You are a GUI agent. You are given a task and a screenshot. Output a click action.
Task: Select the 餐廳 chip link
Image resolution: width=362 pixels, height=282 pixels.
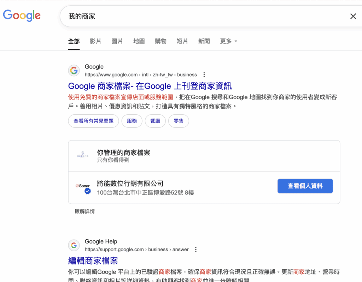point(155,121)
